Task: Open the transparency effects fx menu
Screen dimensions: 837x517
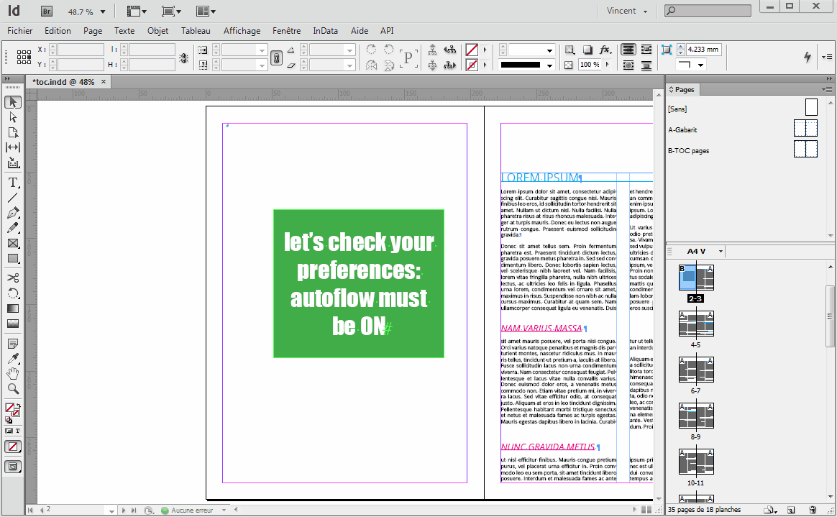Action: point(605,50)
